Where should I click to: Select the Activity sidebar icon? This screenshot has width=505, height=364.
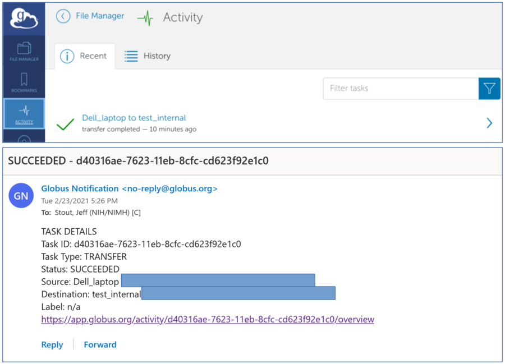pyautogui.click(x=24, y=113)
